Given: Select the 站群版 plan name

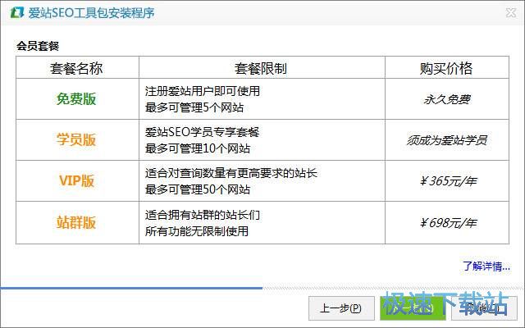Looking at the screenshot, I should (x=76, y=222).
